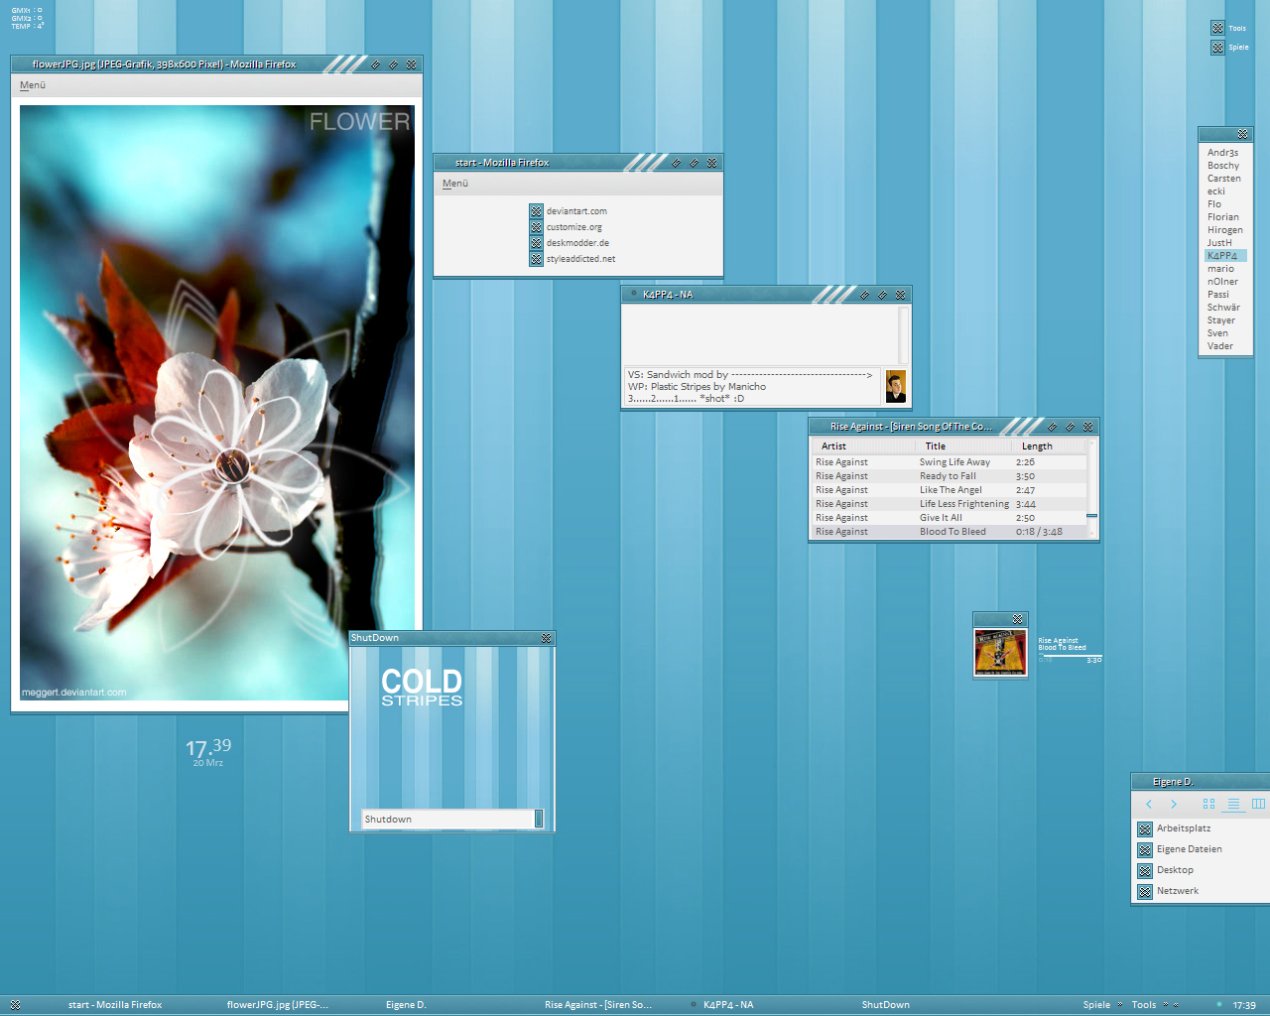This screenshot has width=1270, height=1016.
Task: Click the contact avatar in the K4PP4 chat
Action: 896,387
